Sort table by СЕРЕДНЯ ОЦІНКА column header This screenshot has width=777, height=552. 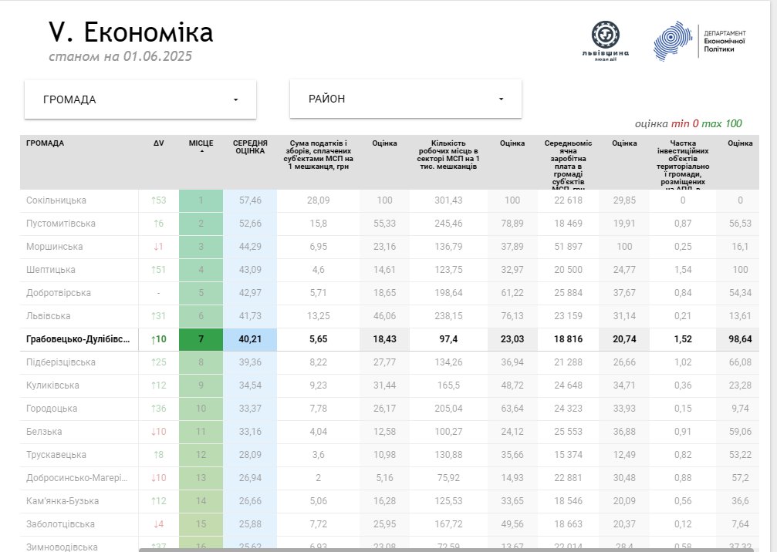pyautogui.click(x=250, y=147)
